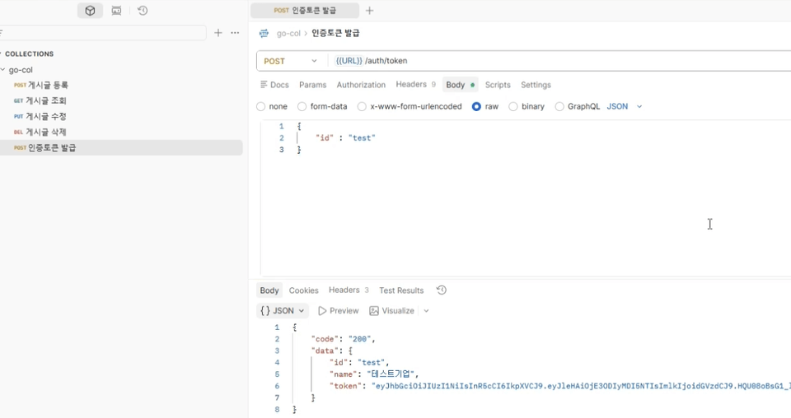Open the Environments icon in sidebar header
This screenshot has height=418, width=791.
click(116, 11)
